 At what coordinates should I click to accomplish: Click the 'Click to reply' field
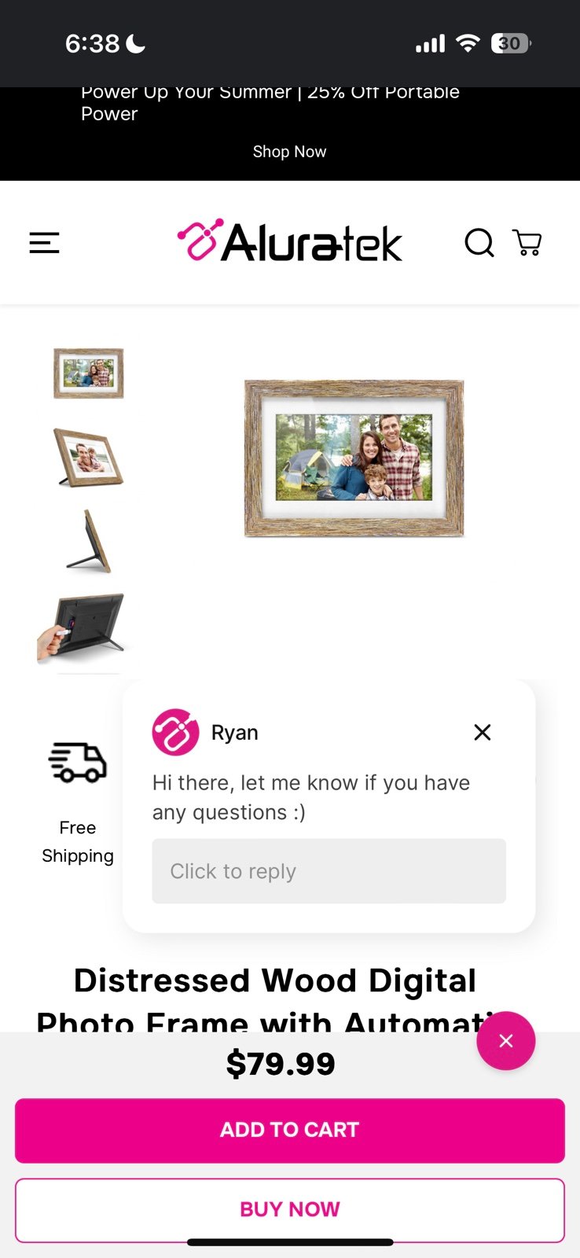(329, 871)
